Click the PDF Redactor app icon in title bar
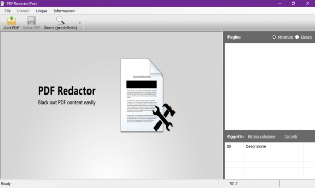This screenshot has width=315, height=188. [x=3, y=3]
